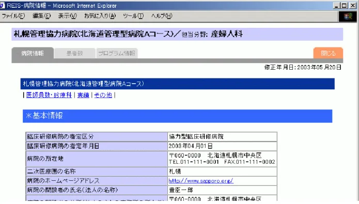This screenshot has width=359, height=204.
Task: Click the 協力型臨床研修病院 value cell
Action: tap(222, 137)
